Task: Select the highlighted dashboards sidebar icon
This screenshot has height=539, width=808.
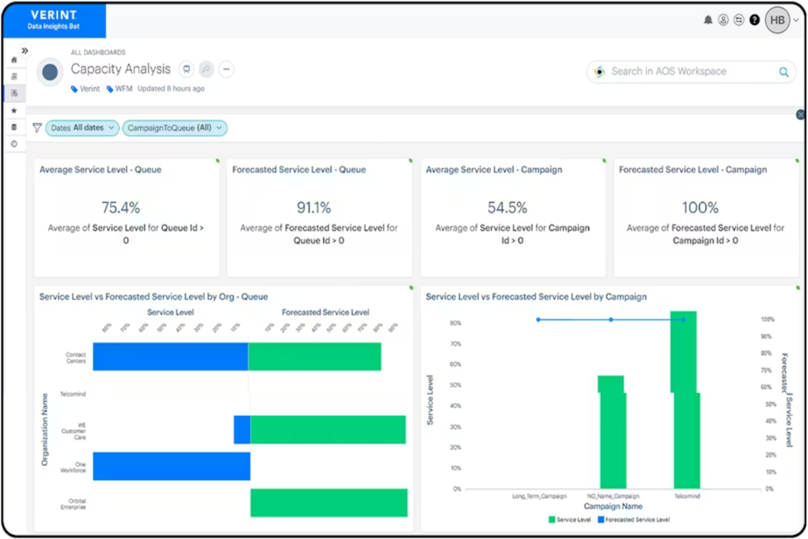Action: coord(14,93)
